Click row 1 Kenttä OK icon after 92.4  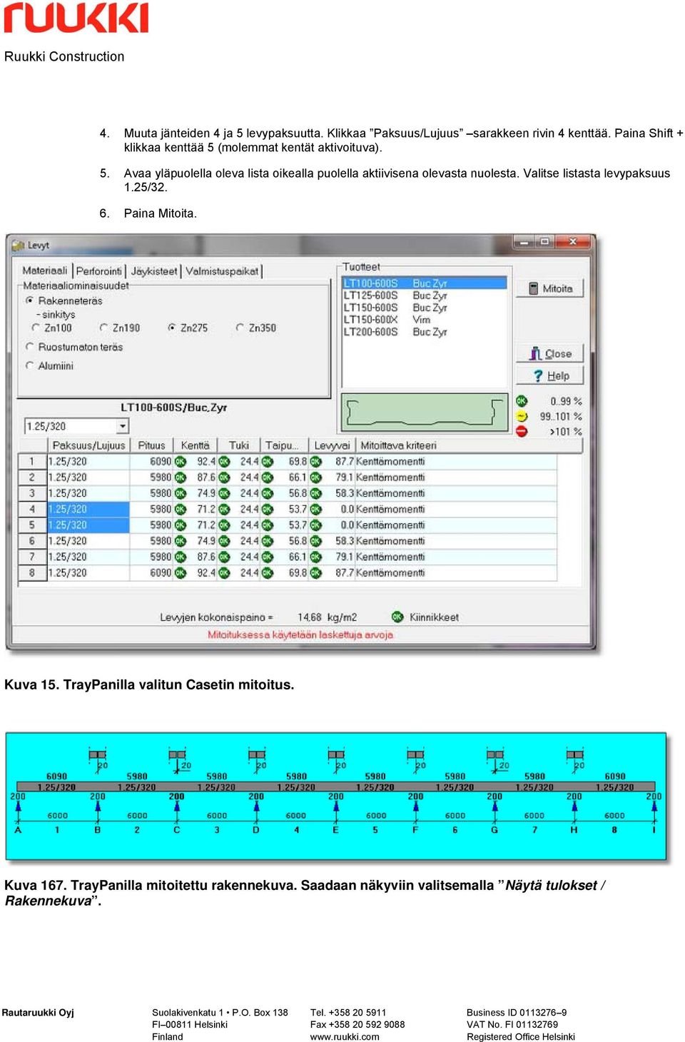pos(224,462)
